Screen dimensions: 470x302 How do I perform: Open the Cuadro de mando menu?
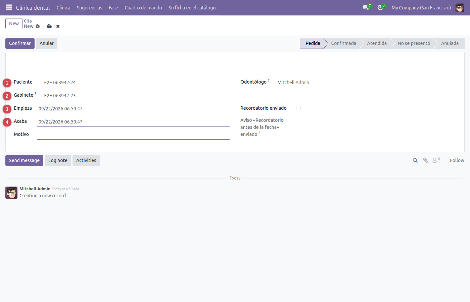click(143, 7)
